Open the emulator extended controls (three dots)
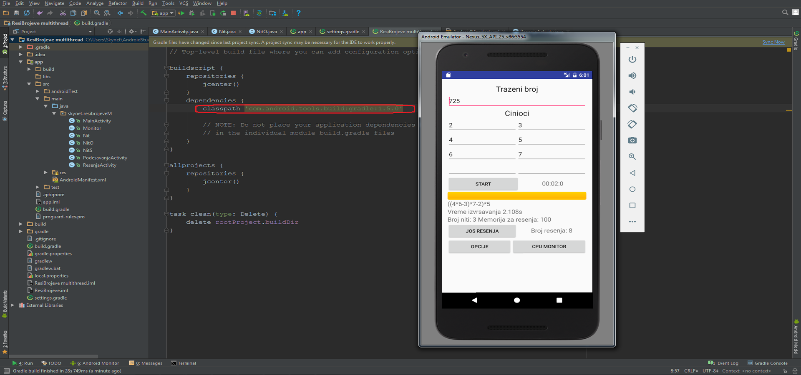This screenshot has width=801, height=375. pyautogui.click(x=632, y=222)
